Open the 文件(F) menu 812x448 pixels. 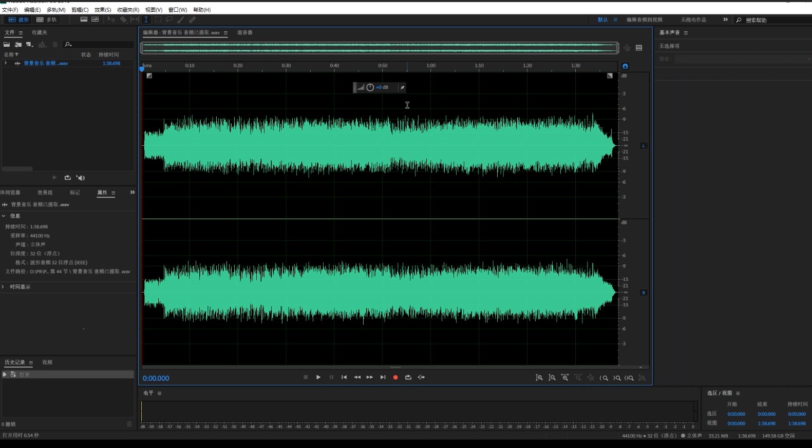[10, 10]
